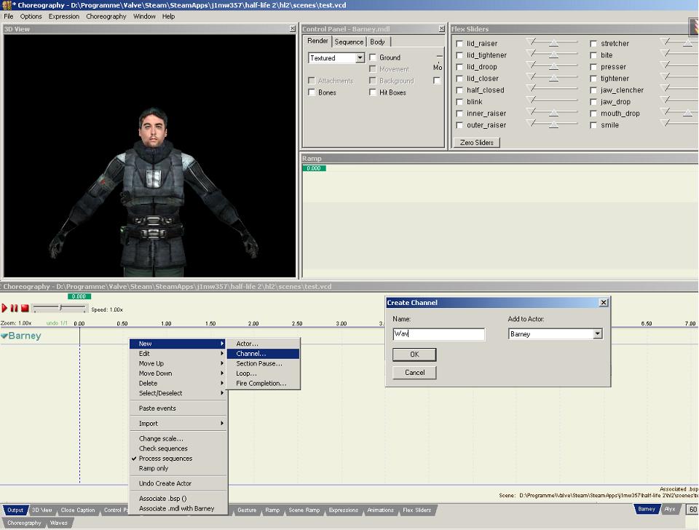Check the smile flex checkbox

[x=593, y=125]
